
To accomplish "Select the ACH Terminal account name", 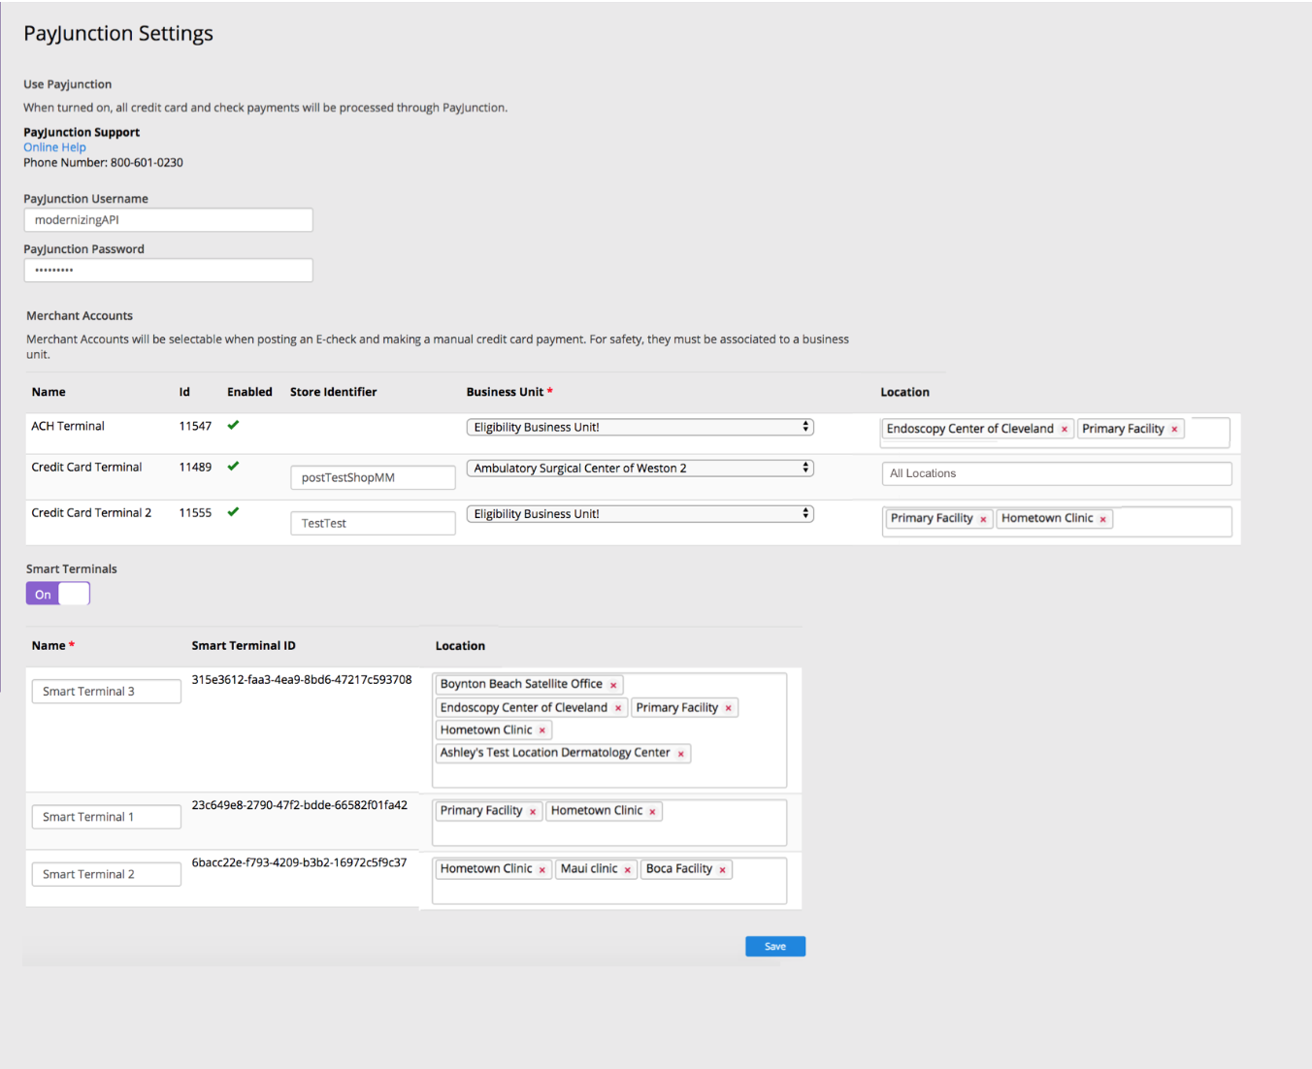I will [x=68, y=426].
